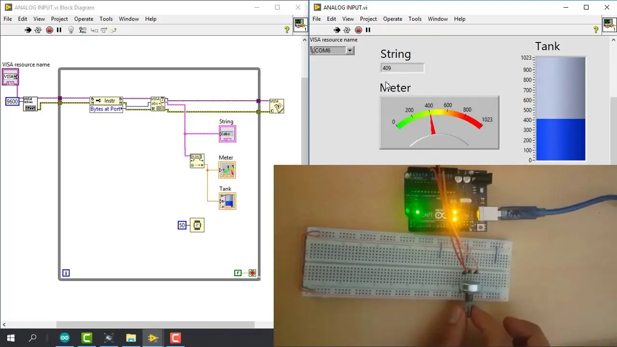Open Window menu in Block Diagram window

[x=129, y=19]
